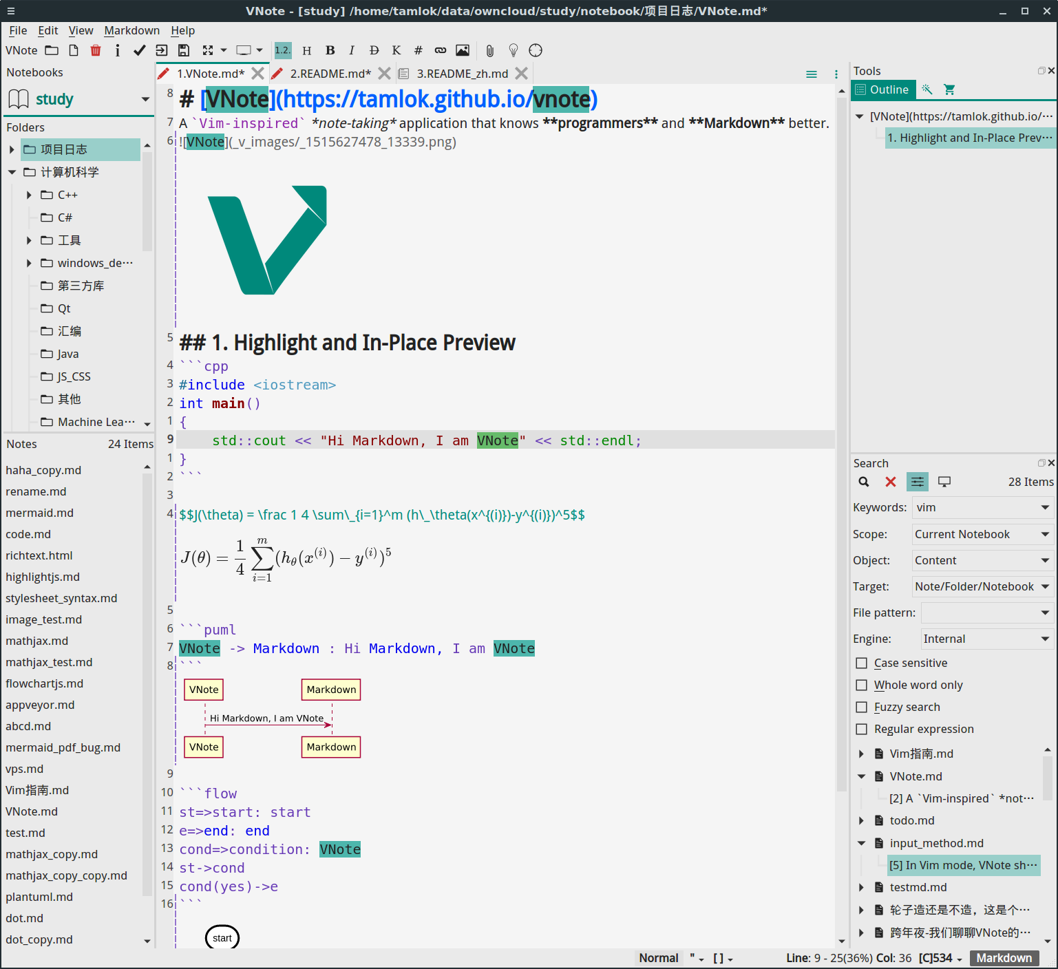1058x969 pixels.
Task: Open advanced search settings sliders icon
Action: [x=918, y=482]
